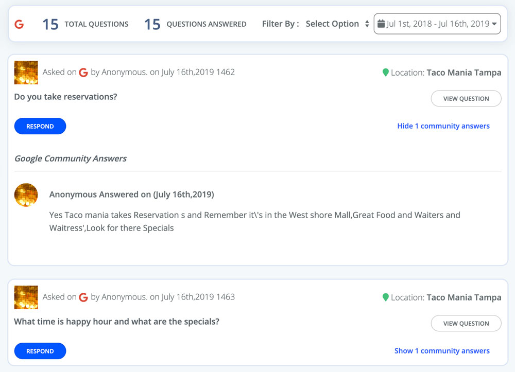Image resolution: width=515 pixels, height=372 pixels.
Task: Click location pin icon on reservations question
Action: [386, 73]
